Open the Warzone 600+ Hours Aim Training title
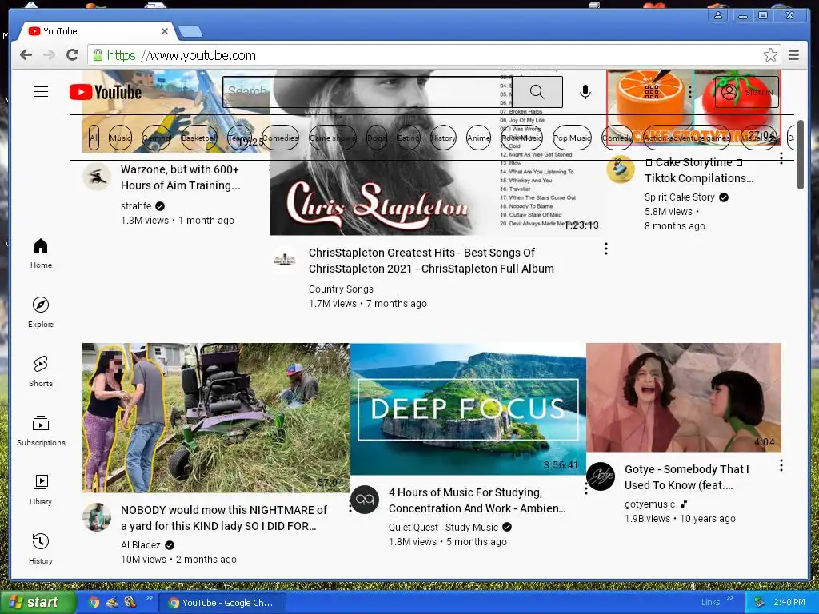819x614 pixels. (180, 177)
